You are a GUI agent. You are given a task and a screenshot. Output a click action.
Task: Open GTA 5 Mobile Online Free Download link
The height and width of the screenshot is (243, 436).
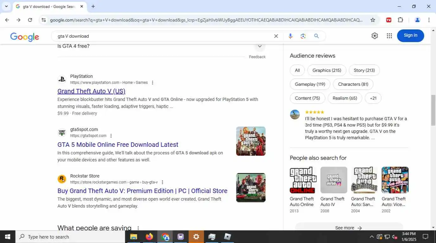coord(118,145)
